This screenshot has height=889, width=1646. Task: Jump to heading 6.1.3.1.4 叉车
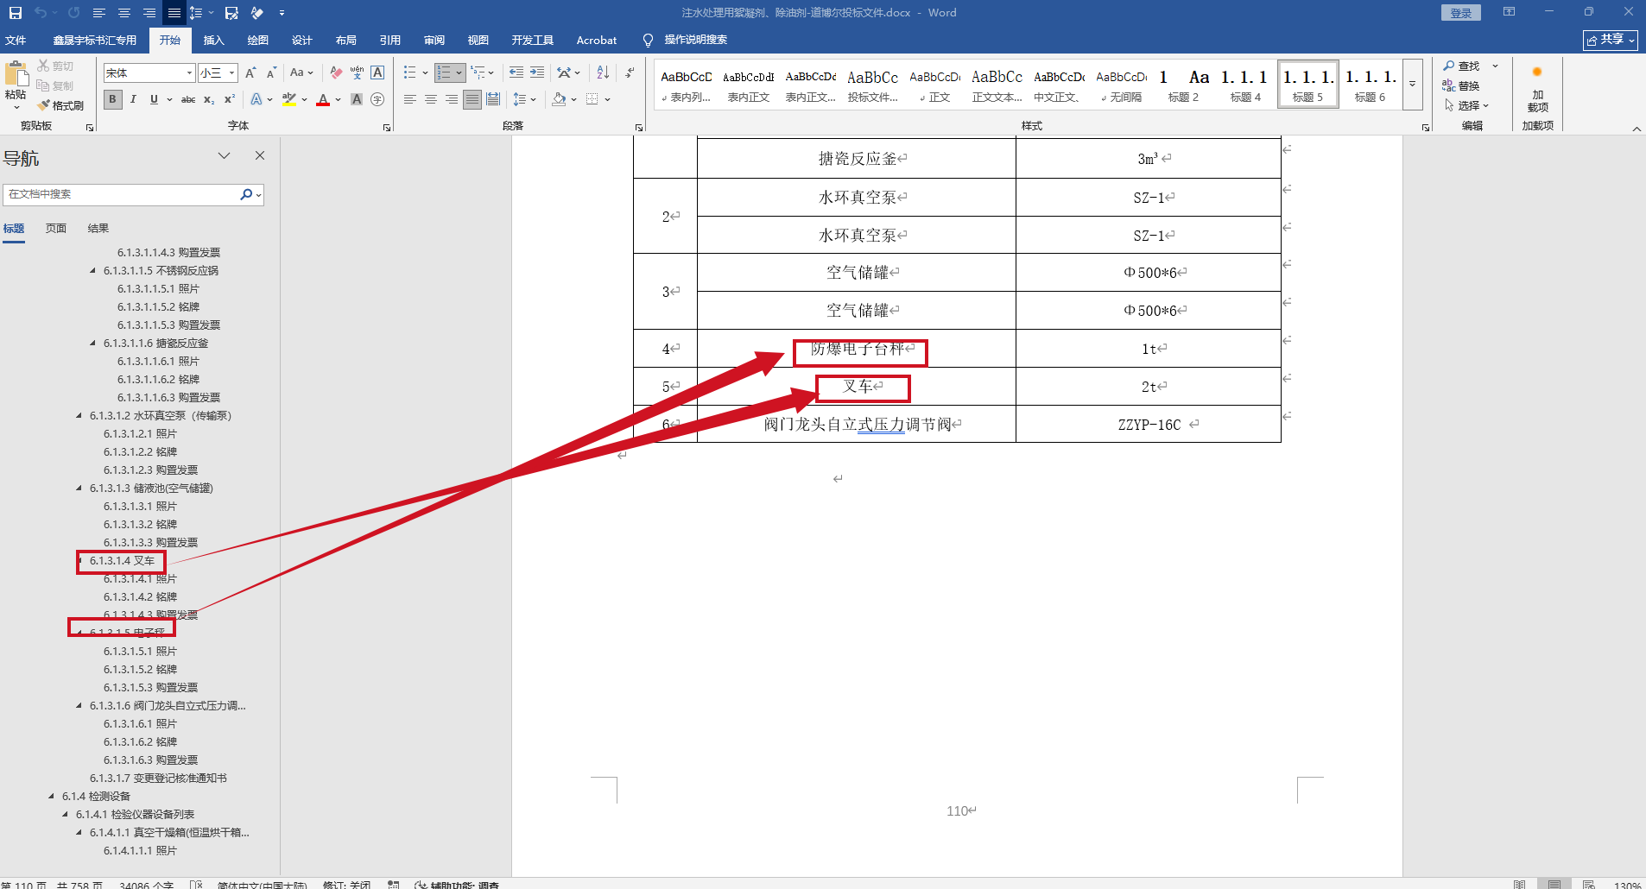click(122, 561)
